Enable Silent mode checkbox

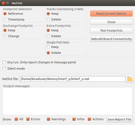point(4,69)
